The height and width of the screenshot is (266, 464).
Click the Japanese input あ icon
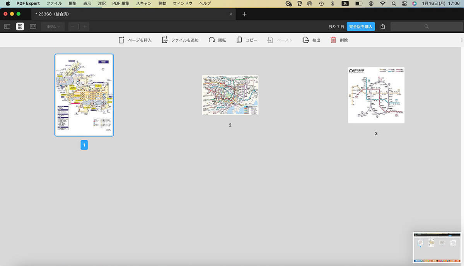pyautogui.click(x=345, y=3)
